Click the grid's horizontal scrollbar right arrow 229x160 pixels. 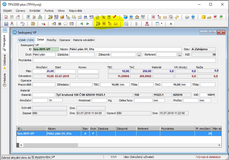pos(219,145)
